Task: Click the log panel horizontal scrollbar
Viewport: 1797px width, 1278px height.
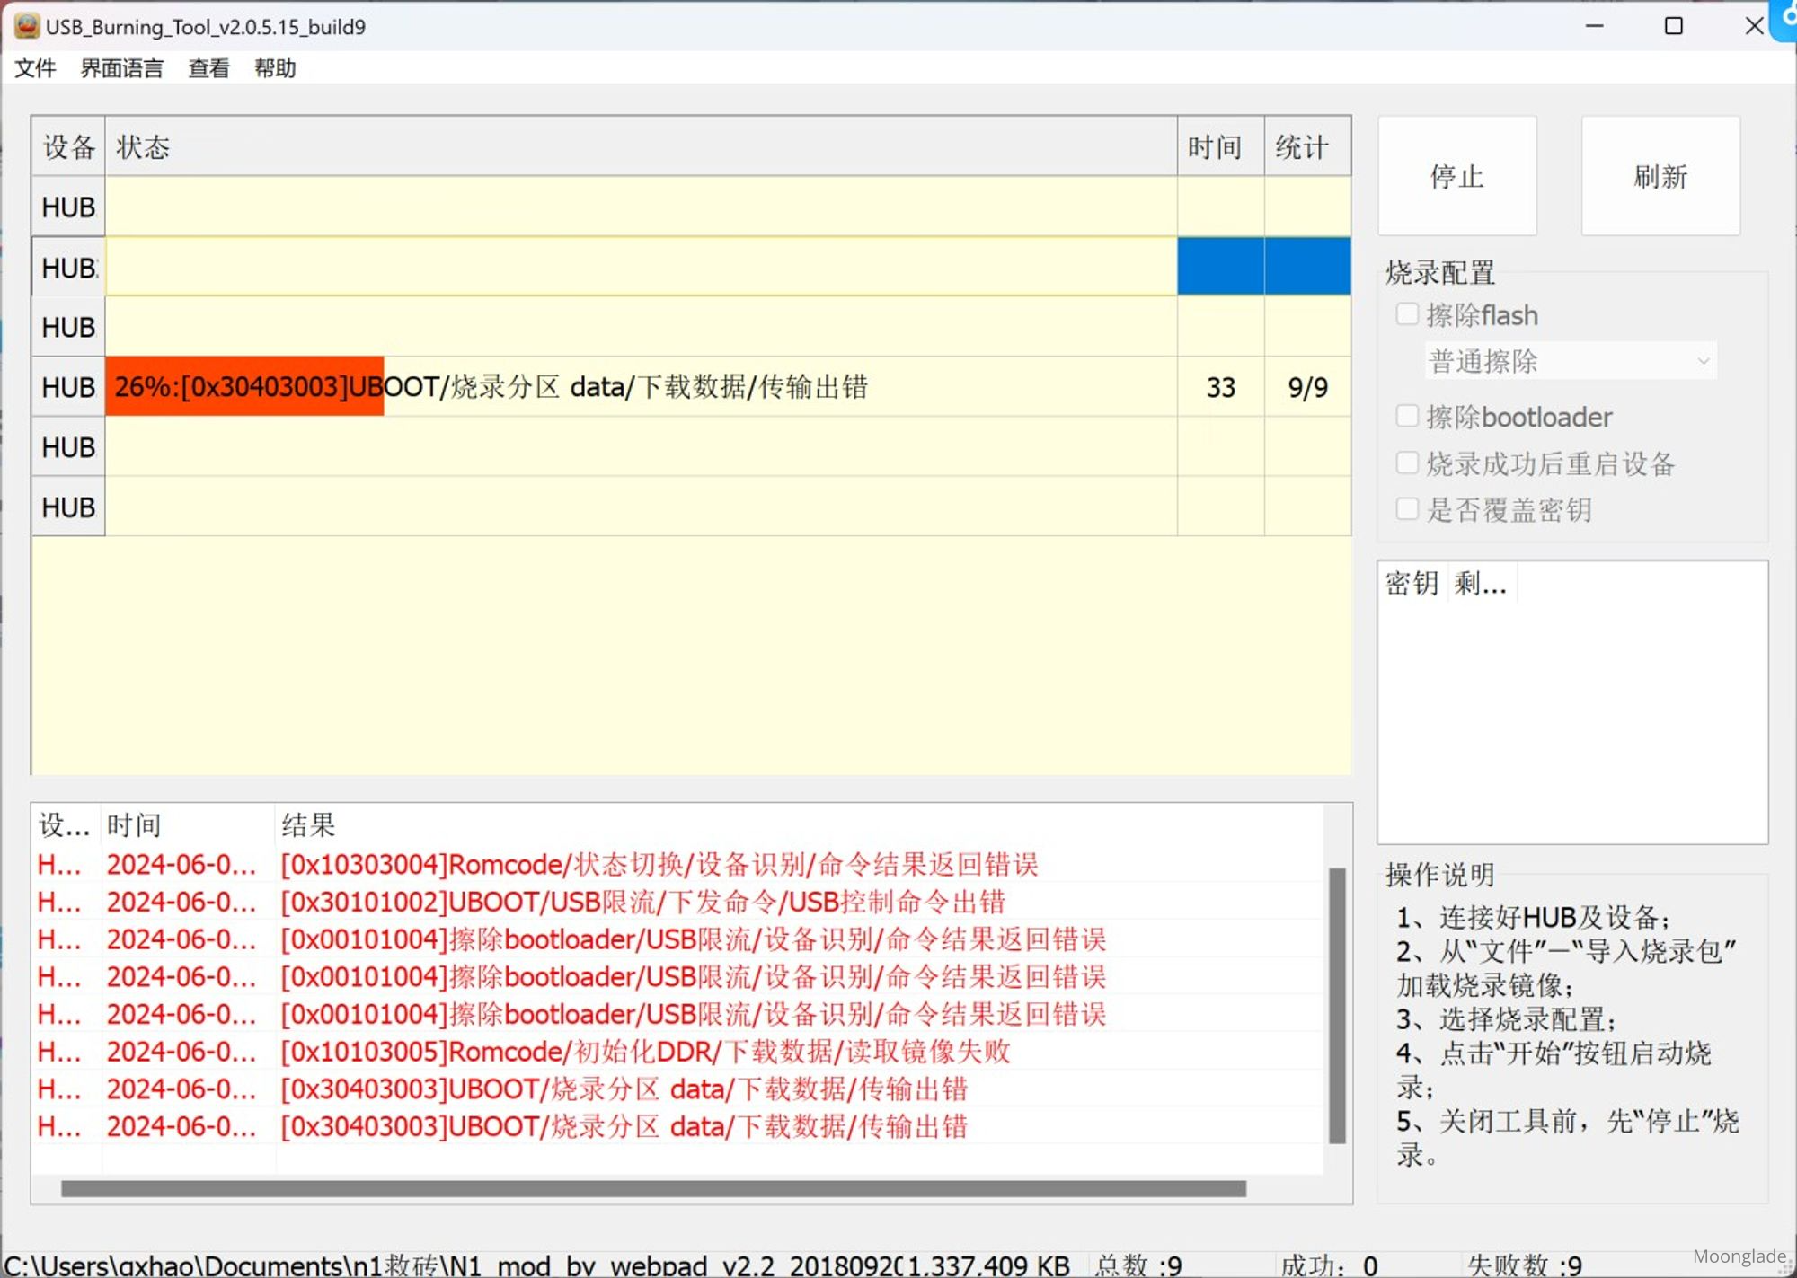Action: point(652,1188)
